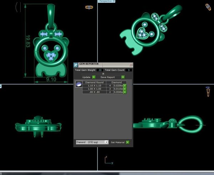This screenshot has height=175, width=214.
Task: Click the top view ring icon
Action: pos(89,7)
